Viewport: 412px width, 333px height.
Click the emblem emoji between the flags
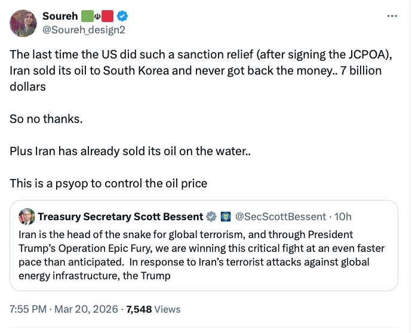(x=97, y=16)
